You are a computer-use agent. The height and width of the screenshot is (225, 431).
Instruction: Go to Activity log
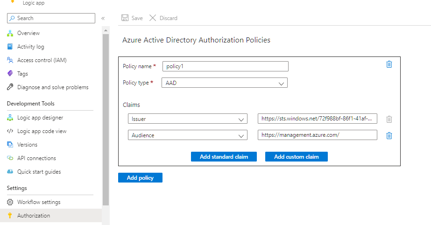coord(30,47)
